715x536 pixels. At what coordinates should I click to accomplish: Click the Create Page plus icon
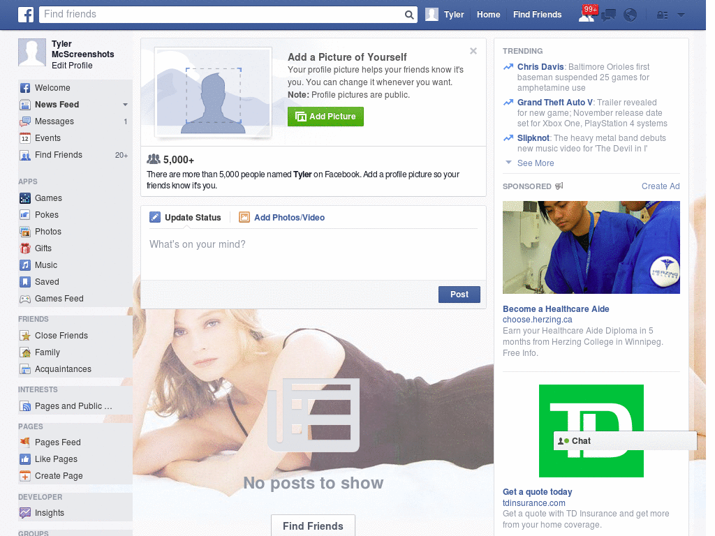[x=25, y=476]
